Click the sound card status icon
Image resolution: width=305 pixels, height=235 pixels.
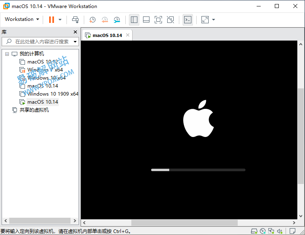point(280,231)
